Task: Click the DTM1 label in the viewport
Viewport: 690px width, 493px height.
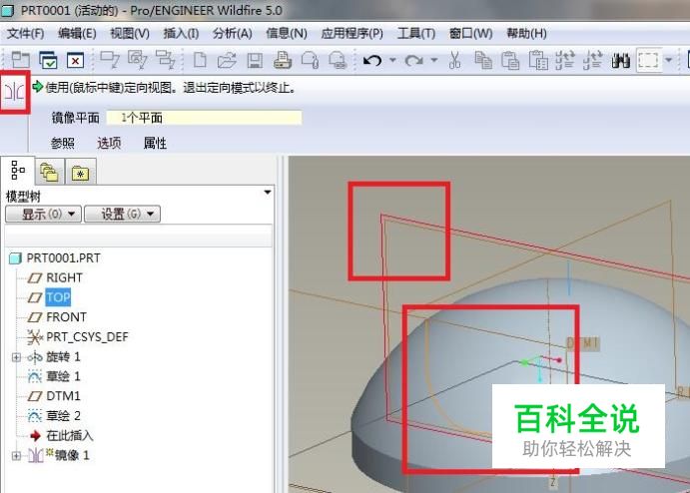Action: [x=583, y=343]
